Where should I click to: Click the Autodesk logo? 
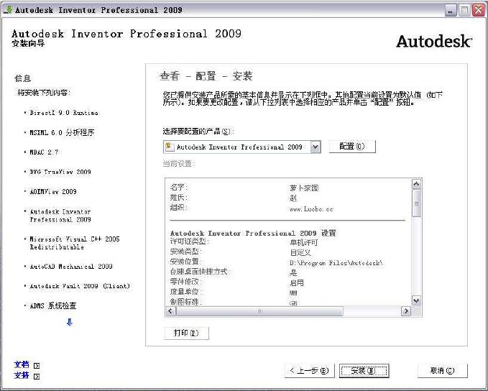pyautogui.click(x=434, y=41)
